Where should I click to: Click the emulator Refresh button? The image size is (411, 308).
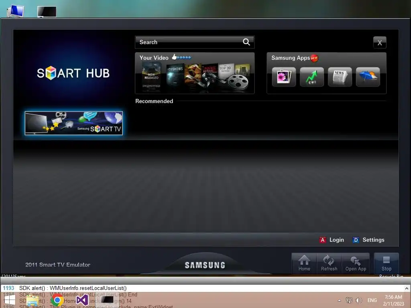[329, 263]
